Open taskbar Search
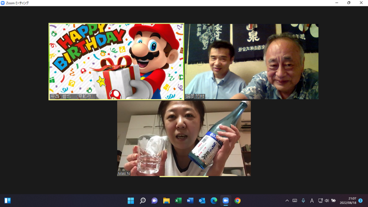Image resolution: width=368 pixels, height=207 pixels. pyautogui.click(x=143, y=201)
